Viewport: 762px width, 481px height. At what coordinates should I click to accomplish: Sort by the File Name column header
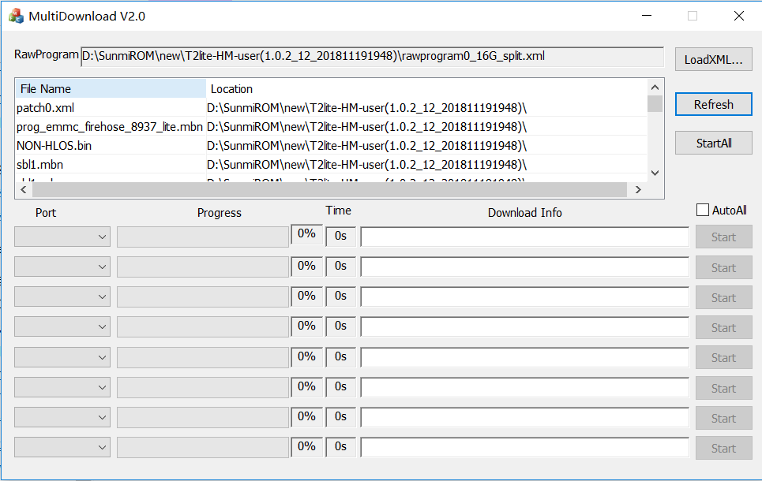tap(111, 89)
